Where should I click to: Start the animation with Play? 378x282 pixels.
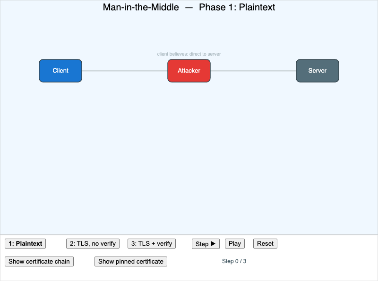point(235,243)
